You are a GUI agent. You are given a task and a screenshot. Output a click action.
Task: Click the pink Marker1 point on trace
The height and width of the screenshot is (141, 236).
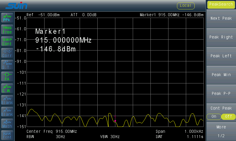tap(115, 121)
